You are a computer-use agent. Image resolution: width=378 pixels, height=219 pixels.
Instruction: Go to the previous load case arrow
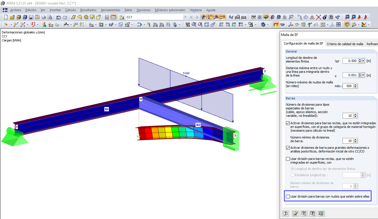click(191, 17)
